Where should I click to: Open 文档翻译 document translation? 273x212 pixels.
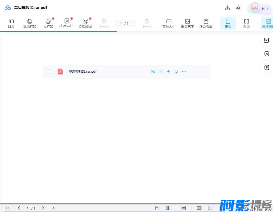coord(85,23)
